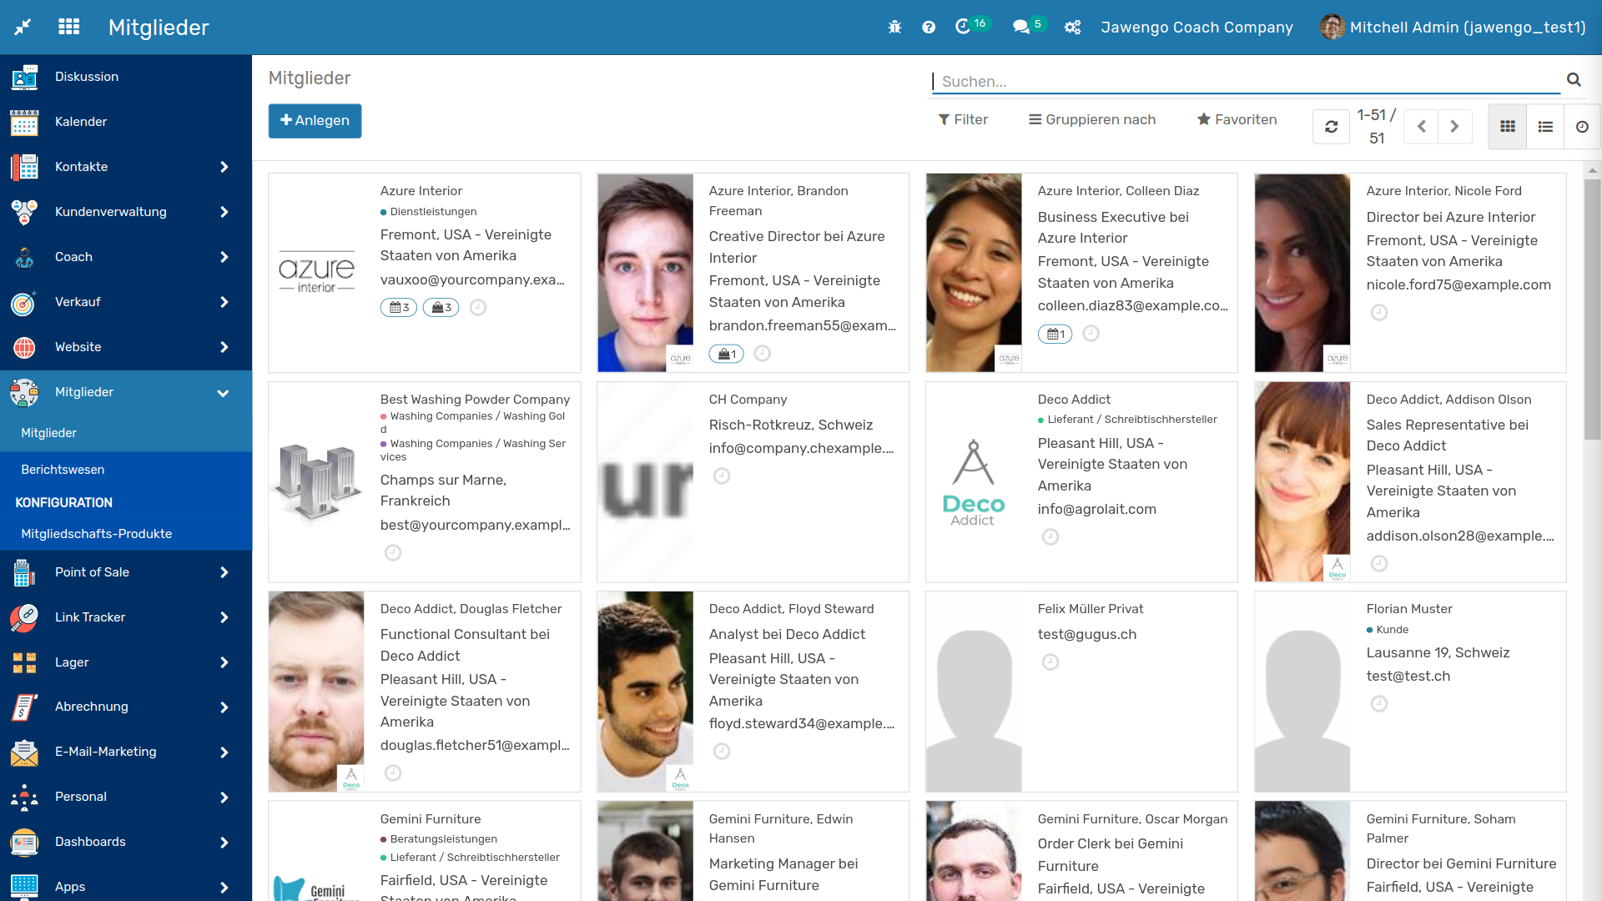
Task: Switch to list view icon
Action: (x=1545, y=127)
